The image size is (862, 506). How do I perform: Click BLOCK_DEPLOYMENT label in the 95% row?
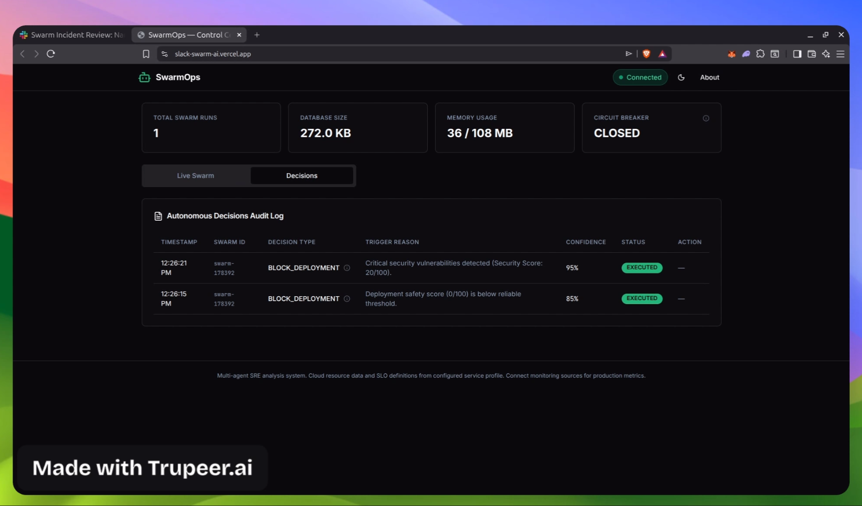tap(304, 268)
